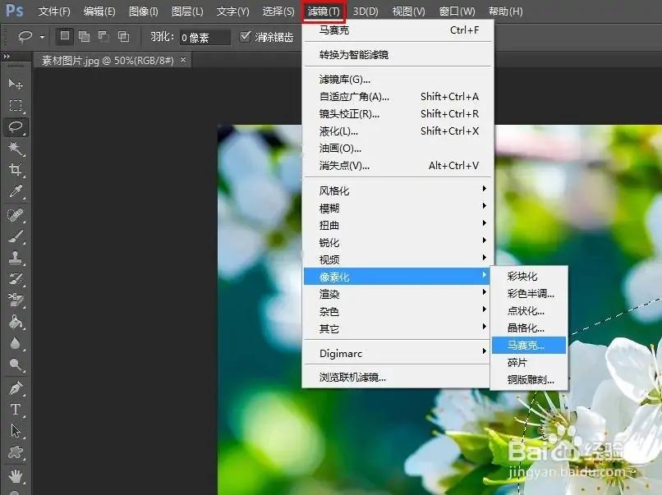Choose 彩块化 in the submenu

(x=529, y=276)
